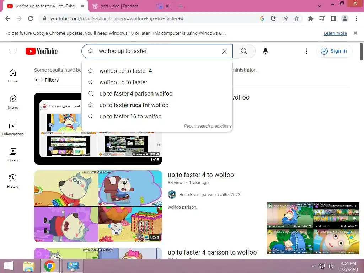Open History in the YouTube sidebar
The width and height of the screenshot is (364, 273).
coord(13,181)
